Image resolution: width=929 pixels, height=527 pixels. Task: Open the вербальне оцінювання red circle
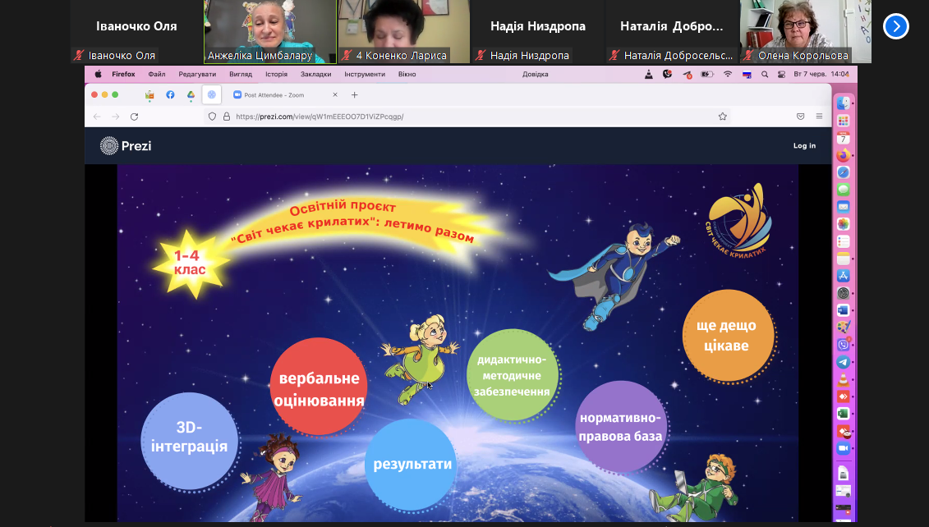pos(319,387)
